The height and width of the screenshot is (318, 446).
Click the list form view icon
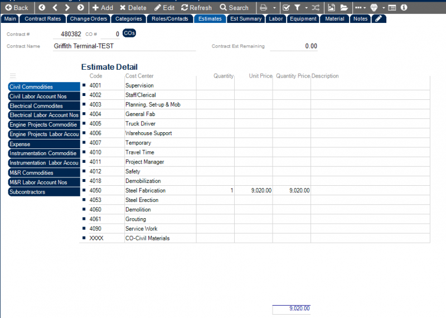392,8
